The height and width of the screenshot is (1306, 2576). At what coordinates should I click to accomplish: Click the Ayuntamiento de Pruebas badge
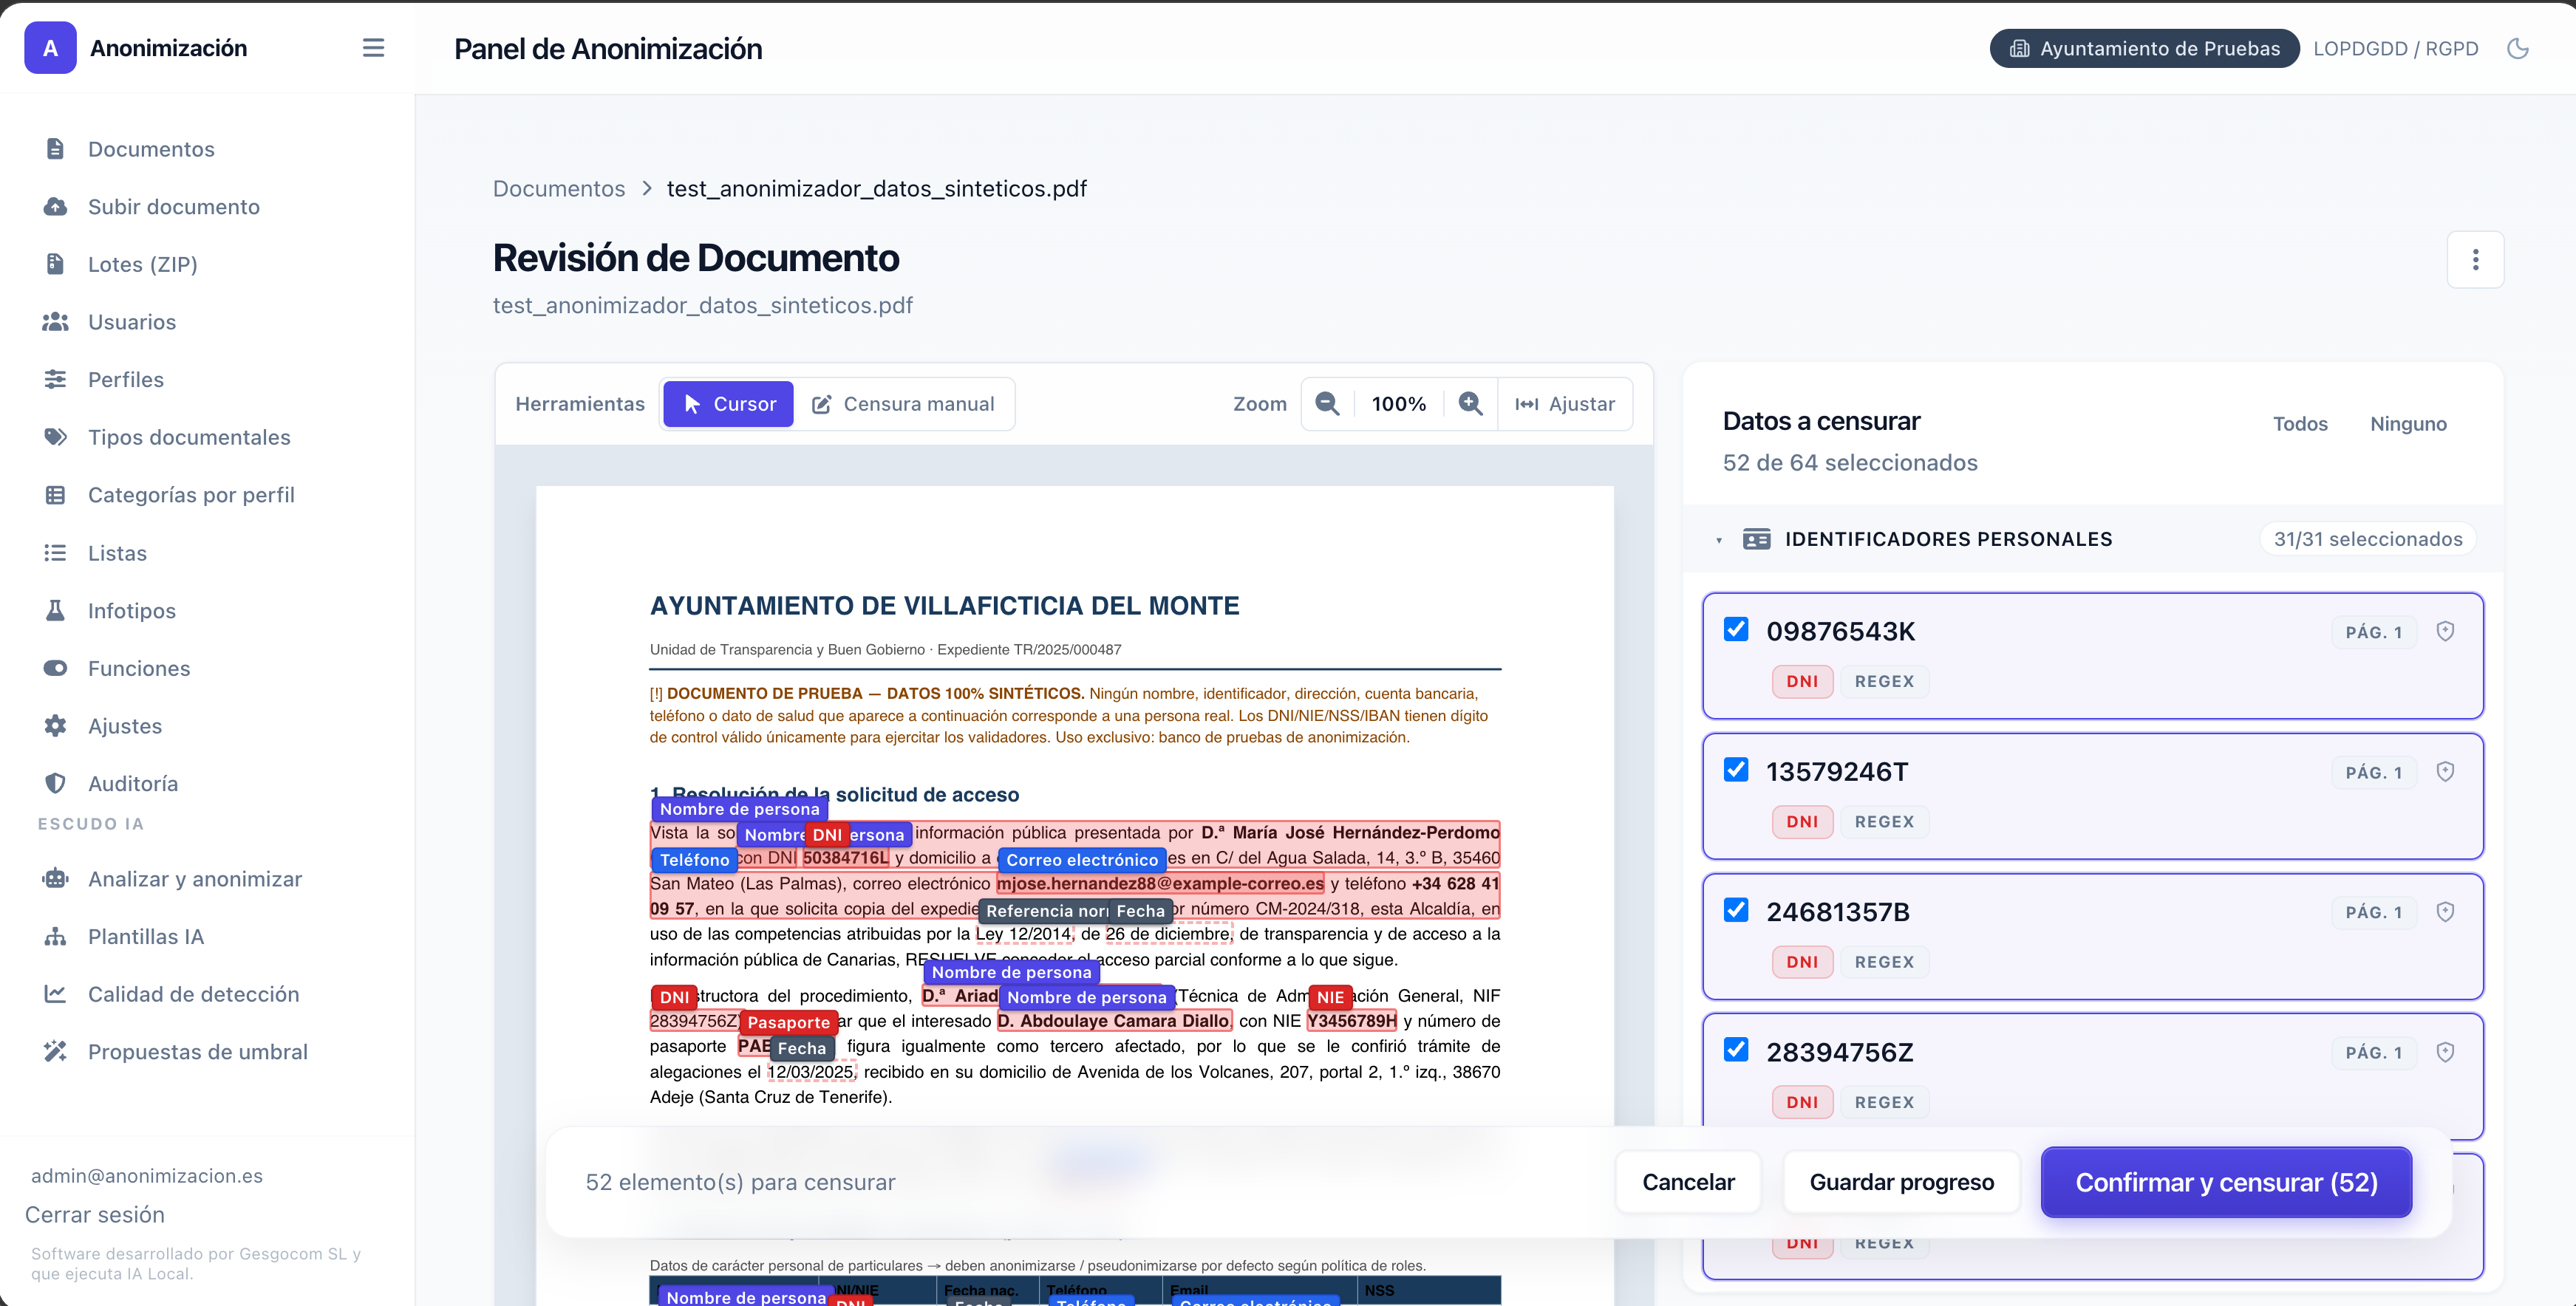click(x=2144, y=48)
